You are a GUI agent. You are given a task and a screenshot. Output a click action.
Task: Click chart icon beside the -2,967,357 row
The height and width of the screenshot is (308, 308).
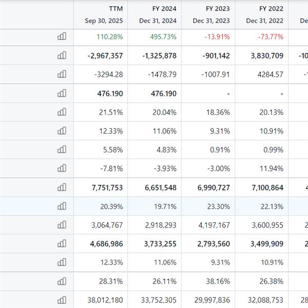pos(62,55)
